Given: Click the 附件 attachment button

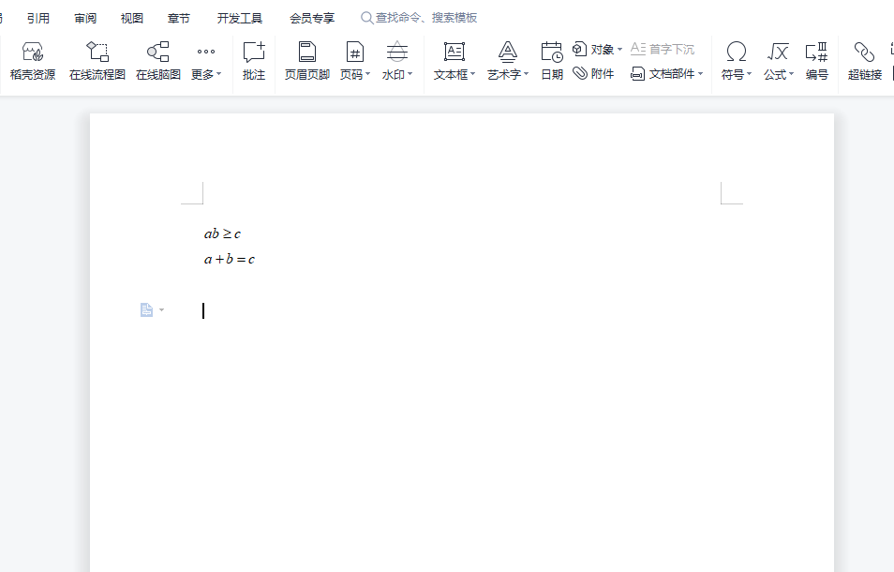Looking at the screenshot, I should click(594, 73).
